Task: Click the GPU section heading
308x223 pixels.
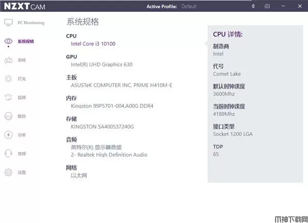Action: [71, 57]
